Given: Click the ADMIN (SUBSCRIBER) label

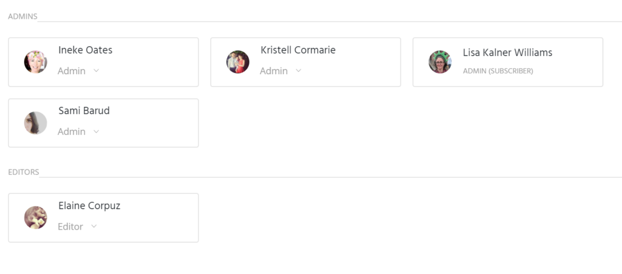Looking at the screenshot, I should click(497, 71).
